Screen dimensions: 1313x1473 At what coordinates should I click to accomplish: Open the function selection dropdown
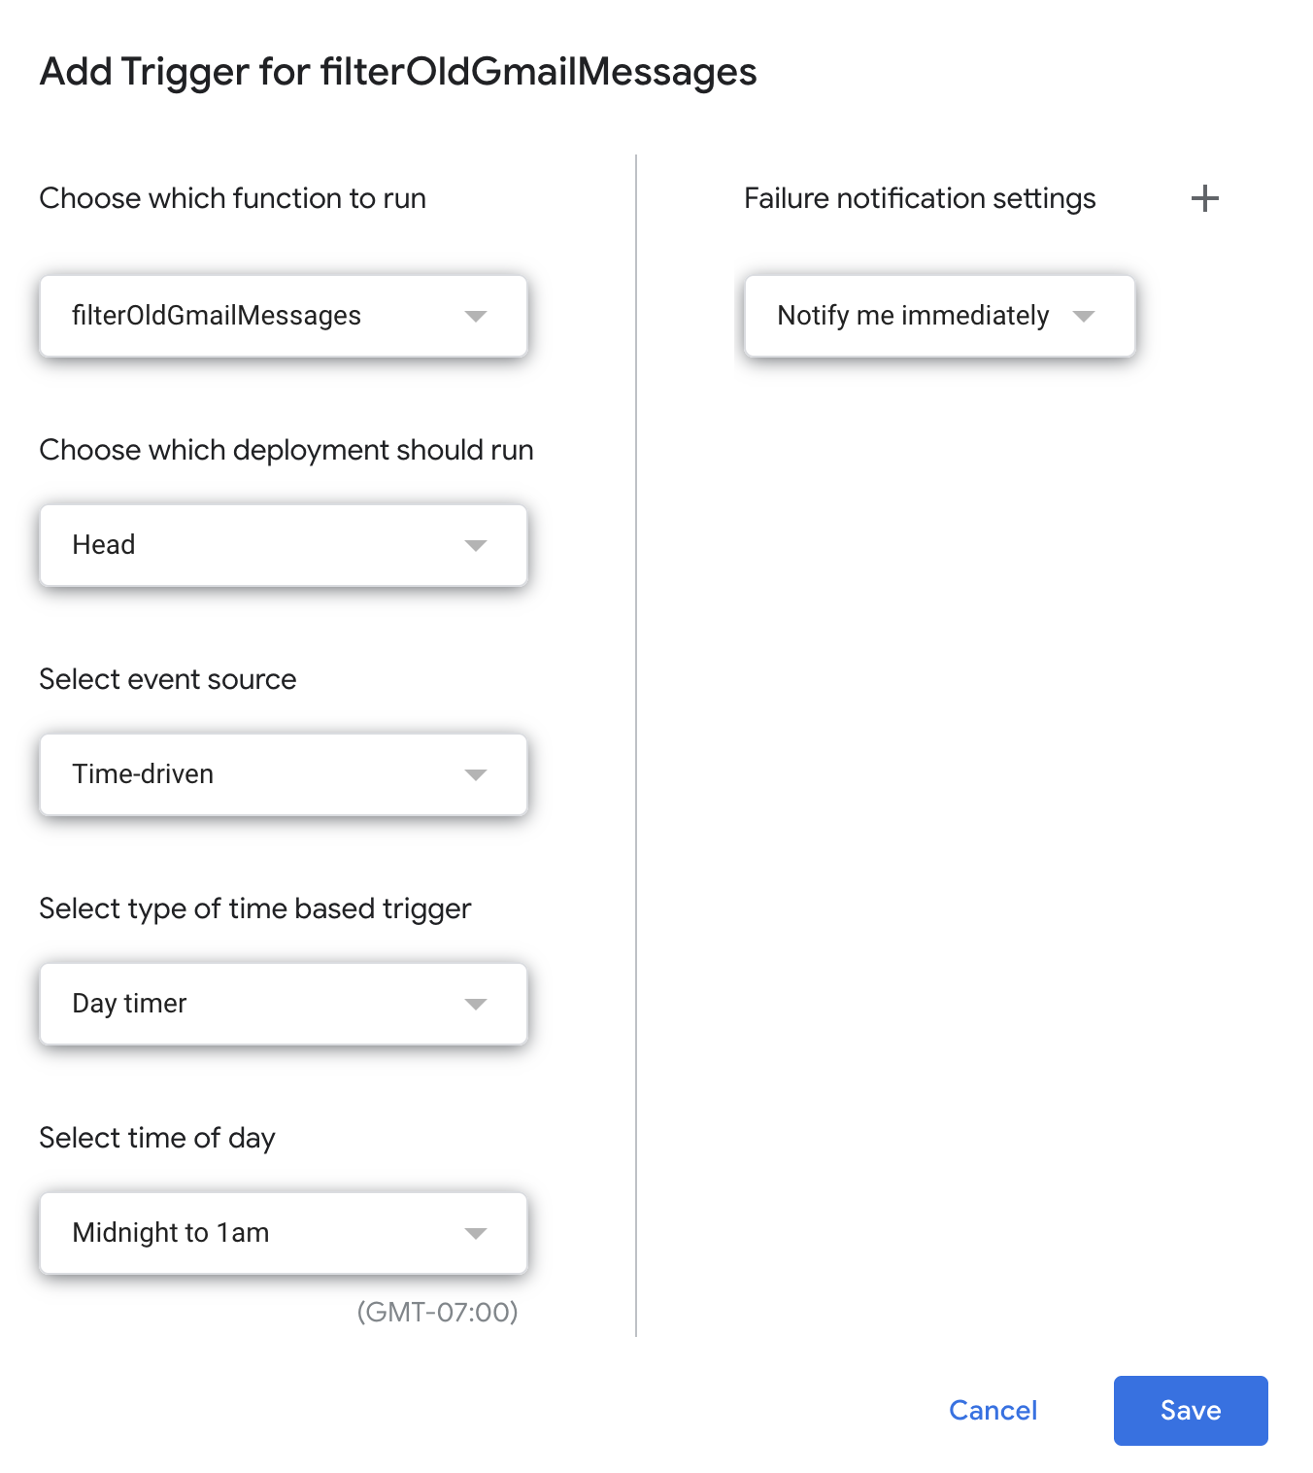coord(283,316)
